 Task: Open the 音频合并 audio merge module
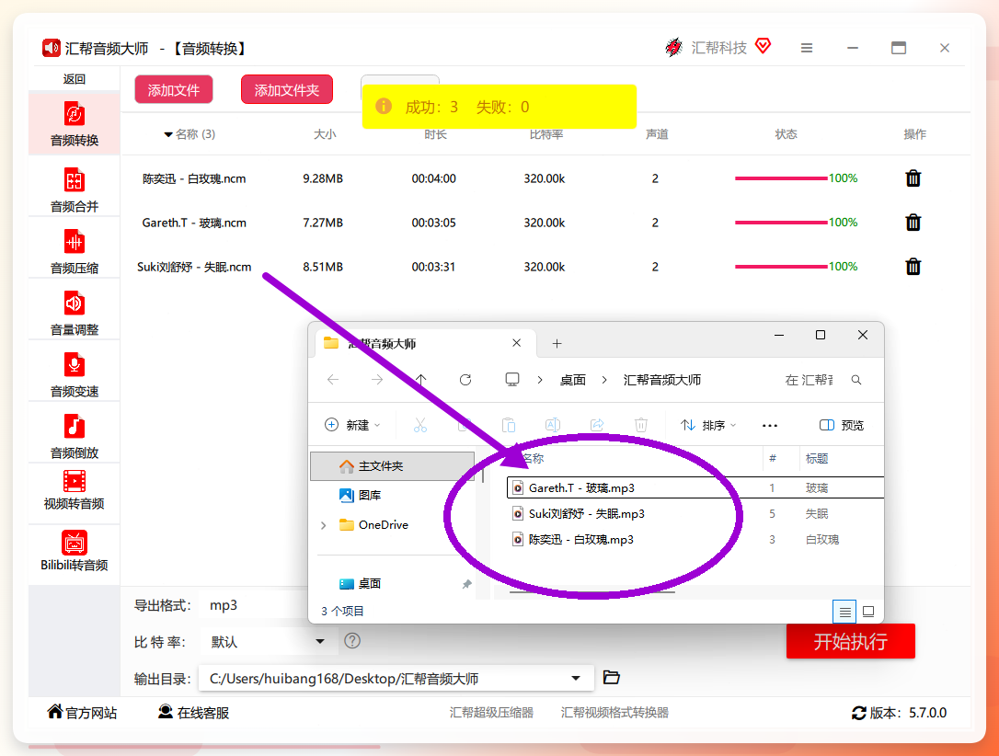pos(74,189)
